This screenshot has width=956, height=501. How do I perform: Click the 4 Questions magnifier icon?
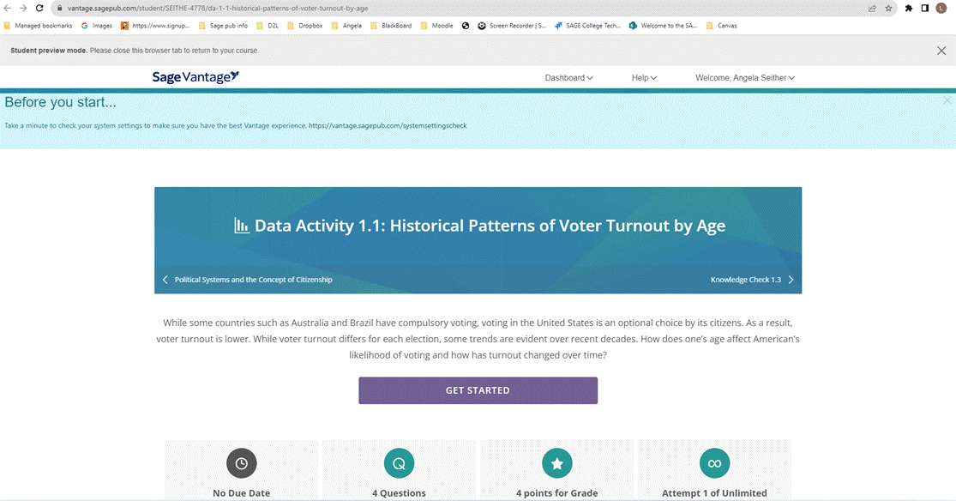[x=400, y=463]
